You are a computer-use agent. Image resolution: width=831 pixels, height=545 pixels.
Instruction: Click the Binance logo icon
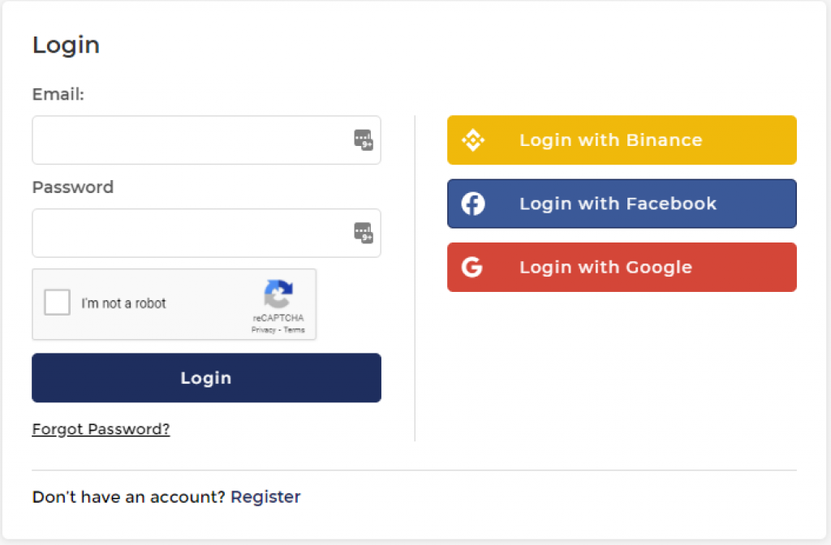473,140
